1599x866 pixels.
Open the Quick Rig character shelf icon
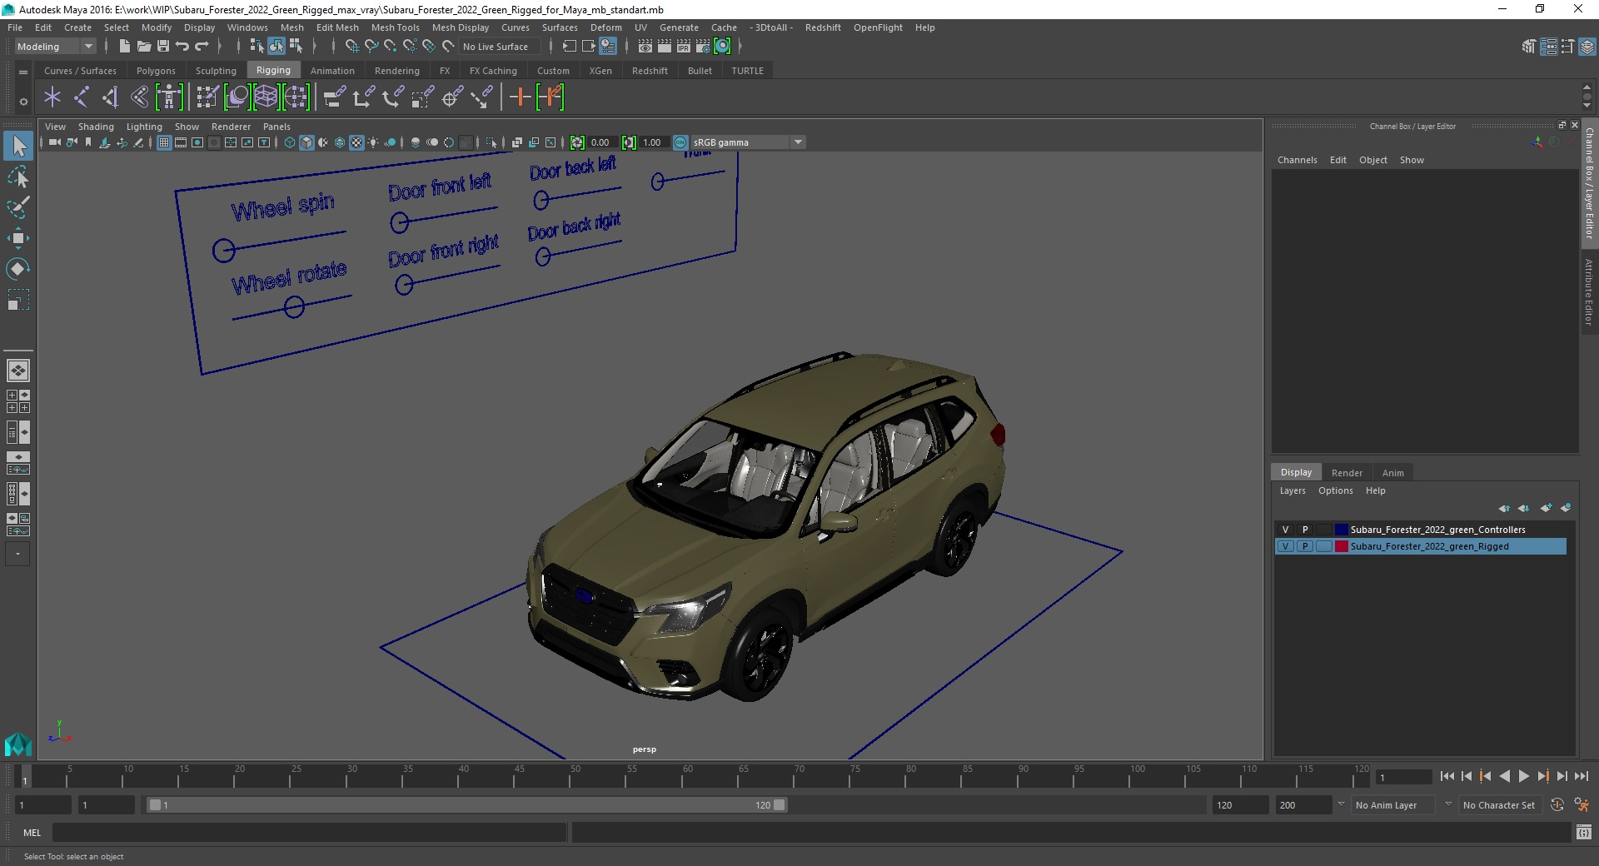click(x=169, y=97)
